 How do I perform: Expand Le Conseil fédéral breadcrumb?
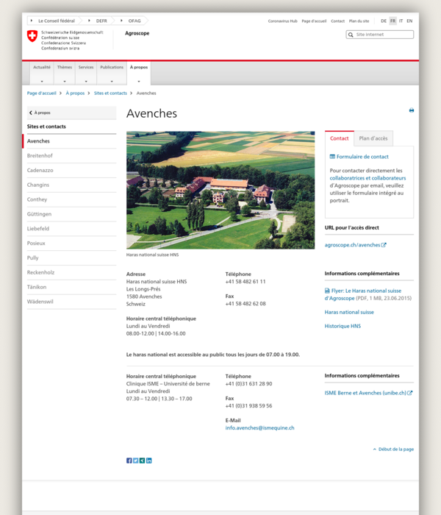(x=54, y=21)
